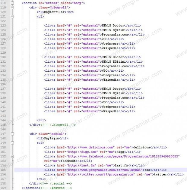Click Programlar.com on line 125
This screenshot has width=187, height=190.
coord(115,35)
